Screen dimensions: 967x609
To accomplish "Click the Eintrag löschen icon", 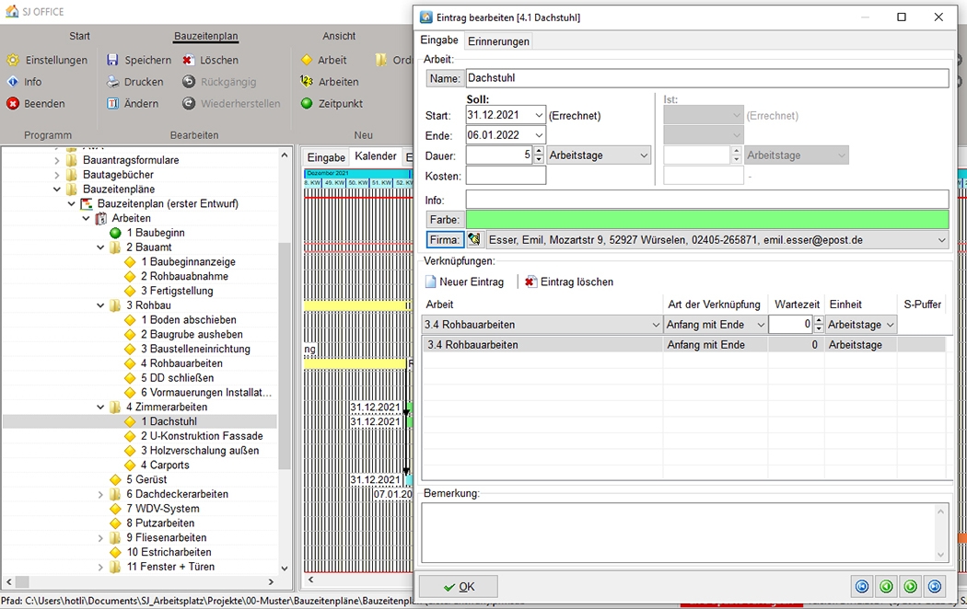I will click(530, 282).
